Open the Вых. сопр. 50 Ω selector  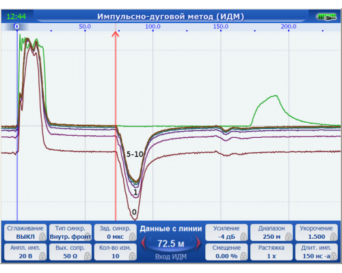[70, 252]
